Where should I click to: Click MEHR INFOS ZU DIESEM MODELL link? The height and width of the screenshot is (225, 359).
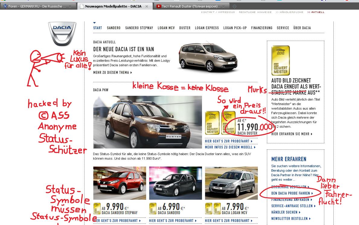point(230,147)
